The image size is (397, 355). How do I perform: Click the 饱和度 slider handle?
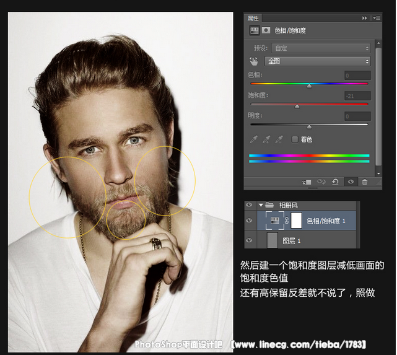click(297, 107)
